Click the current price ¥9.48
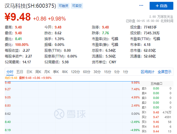Viewport: 177px width, 134px height. (x=18, y=17)
